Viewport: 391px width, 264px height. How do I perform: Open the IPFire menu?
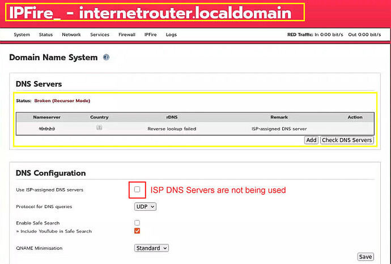(150, 35)
